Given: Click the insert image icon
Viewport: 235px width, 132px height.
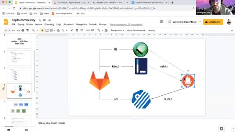Looking at the screenshot, I should [51, 30].
